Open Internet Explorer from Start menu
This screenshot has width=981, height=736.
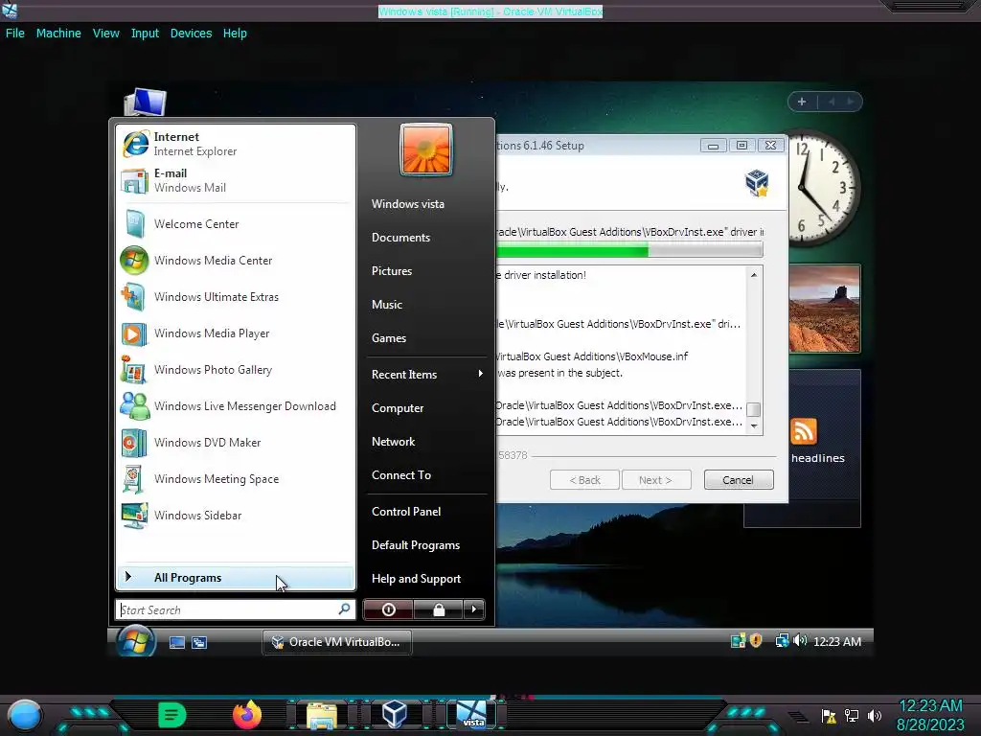(236, 144)
